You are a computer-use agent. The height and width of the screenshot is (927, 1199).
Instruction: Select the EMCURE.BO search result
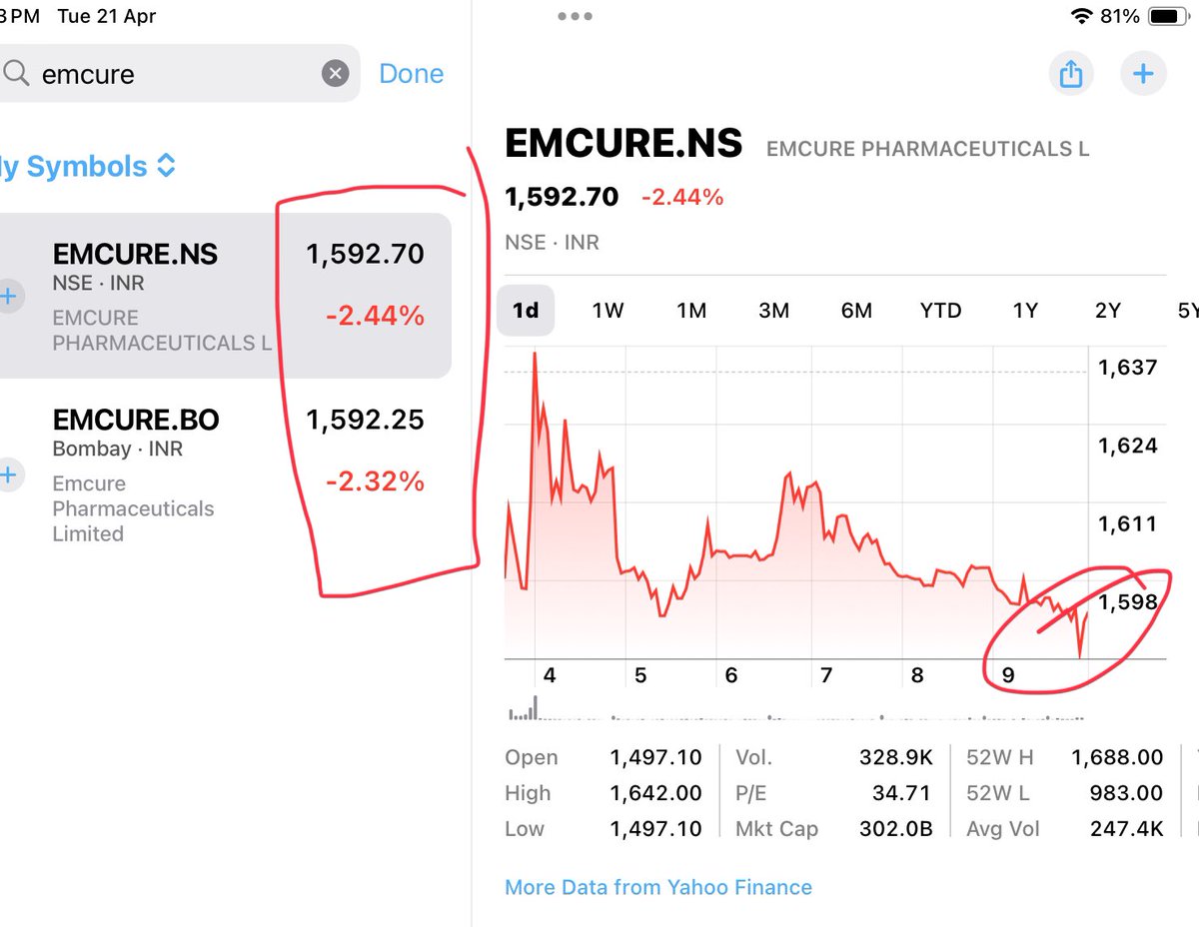click(226, 474)
